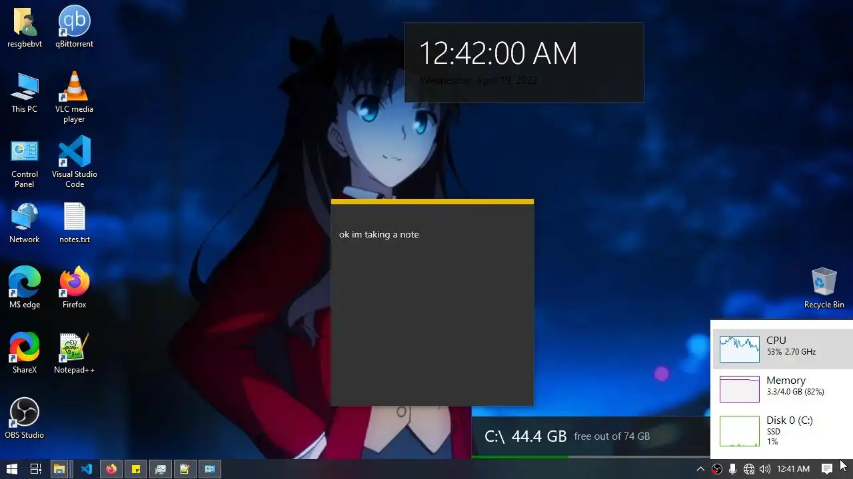Image resolution: width=853 pixels, height=479 pixels.
Task: Click the taskbar app right of Notepad++
Action: coord(209,469)
